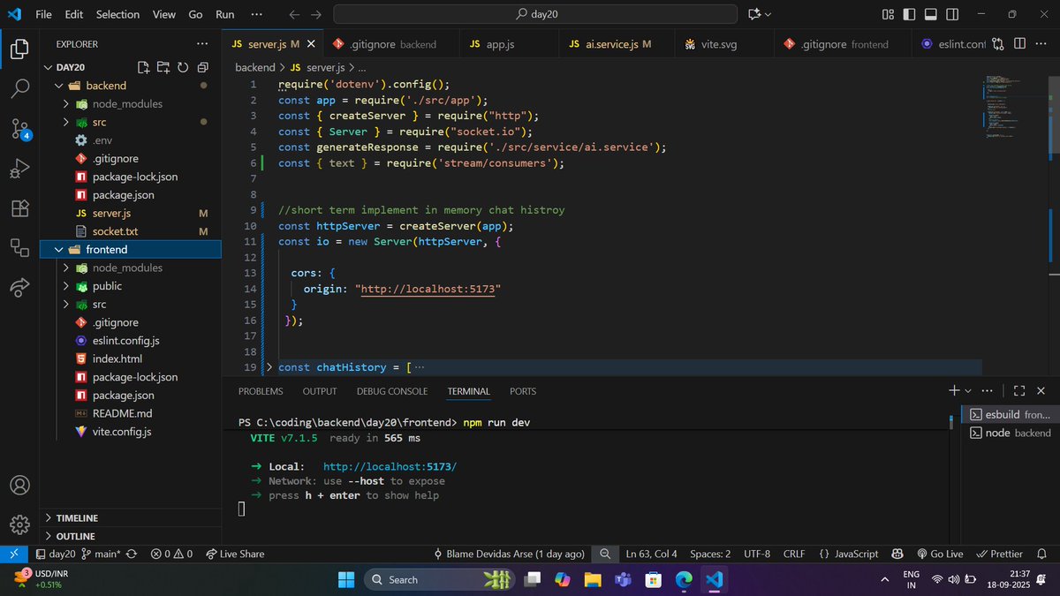The height and width of the screenshot is (596, 1060).
Task: Open Source Control view with badge
Action: [x=19, y=129]
